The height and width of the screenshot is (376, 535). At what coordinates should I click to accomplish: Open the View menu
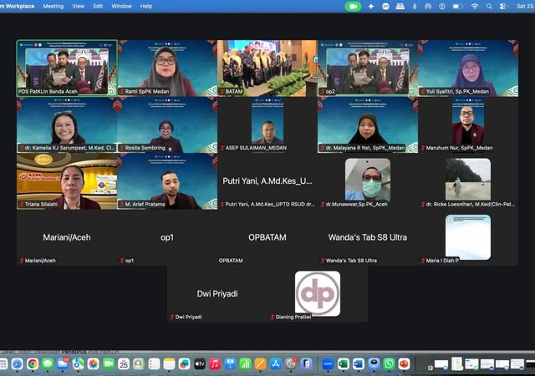(x=78, y=6)
